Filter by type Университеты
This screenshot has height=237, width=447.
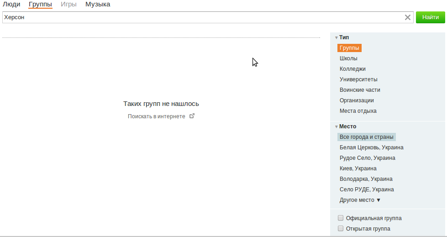pyautogui.click(x=358, y=79)
